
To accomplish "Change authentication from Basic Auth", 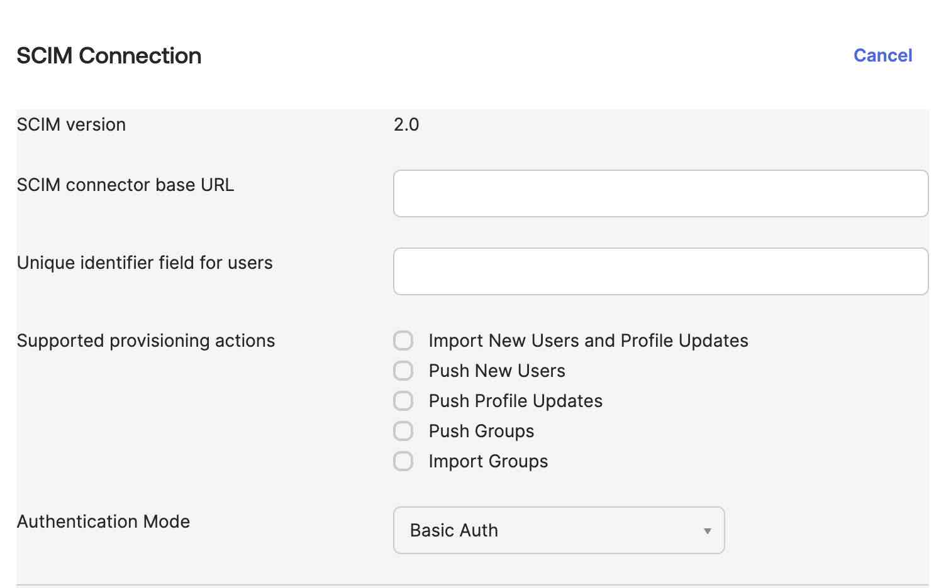I will [x=559, y=530].
